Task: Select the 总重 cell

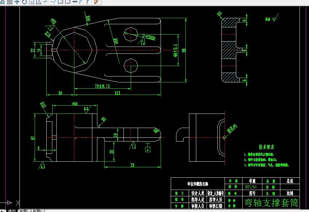Action: (290, 181)
